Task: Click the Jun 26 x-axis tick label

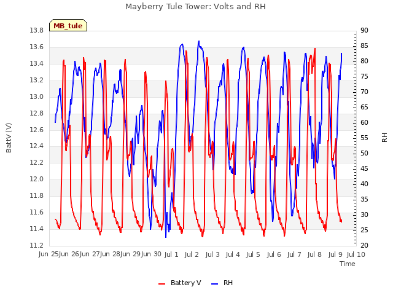Action: pyautogui.click(x=69, y=254)
